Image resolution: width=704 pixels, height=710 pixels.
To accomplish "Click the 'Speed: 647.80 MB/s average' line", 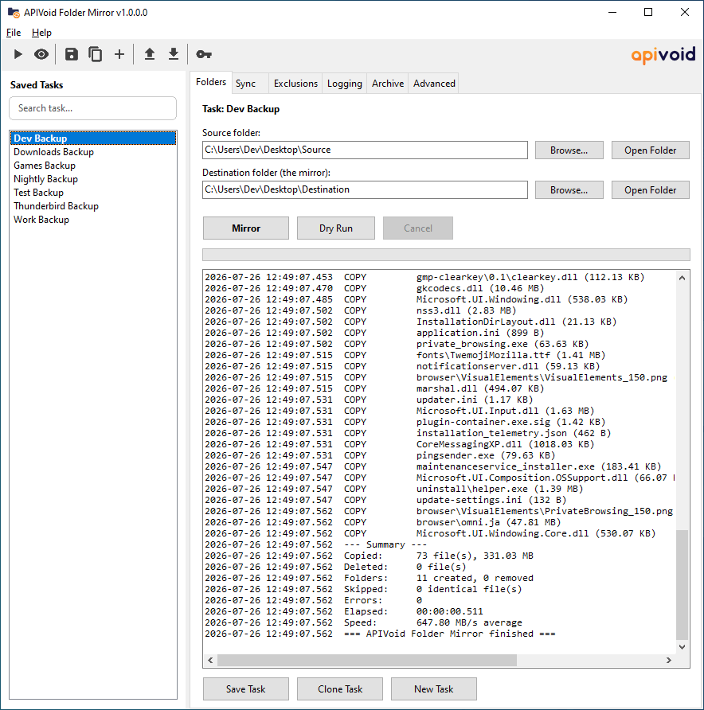I will point(363,622).
